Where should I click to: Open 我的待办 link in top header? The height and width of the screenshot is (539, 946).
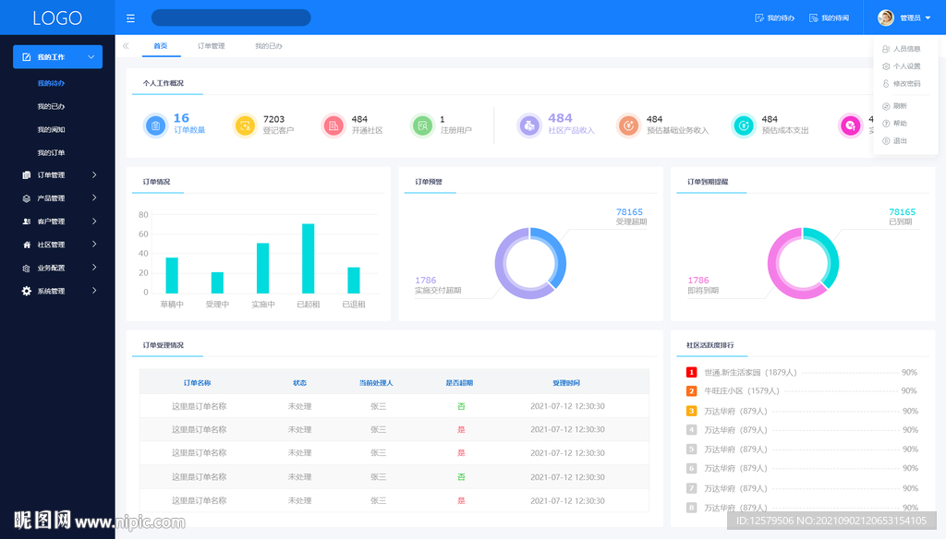774,18
